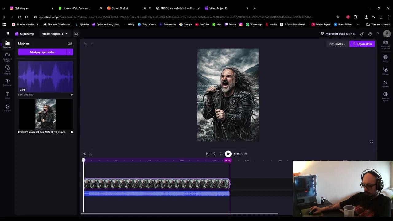393x221 pixels.
Task: Click the feedback icon beside settings
Action: (362, 34)
